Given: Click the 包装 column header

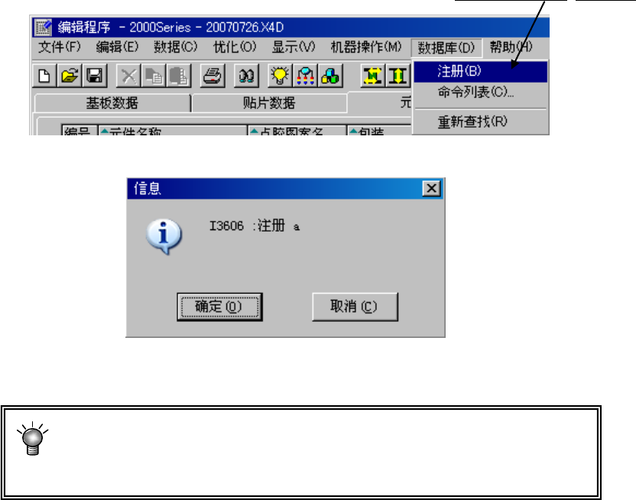Looking at the screenshot, I should pyautogui.click(x=379, y=130).
